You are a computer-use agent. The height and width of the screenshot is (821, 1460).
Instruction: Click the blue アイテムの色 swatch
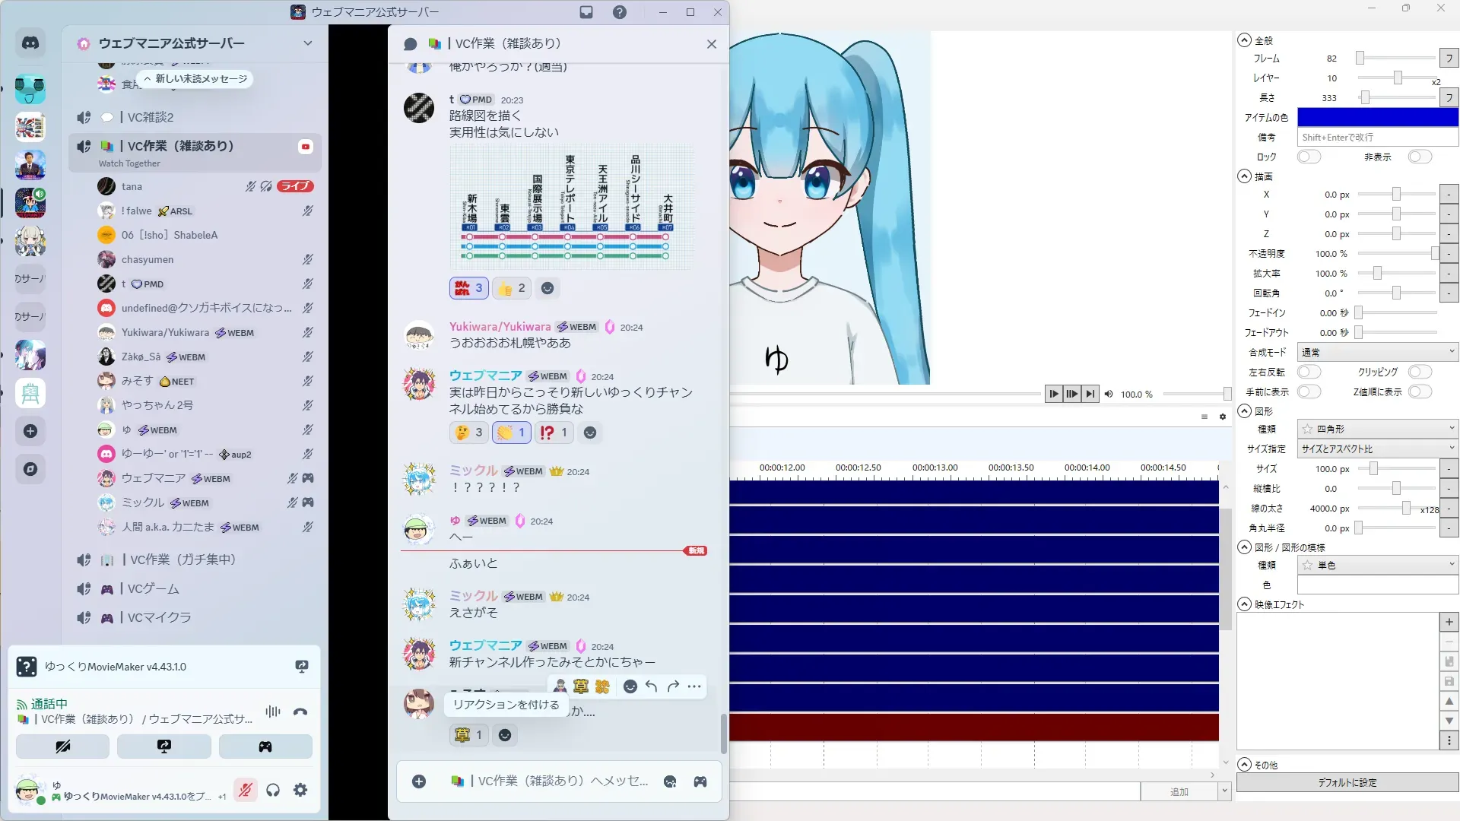1377,117
